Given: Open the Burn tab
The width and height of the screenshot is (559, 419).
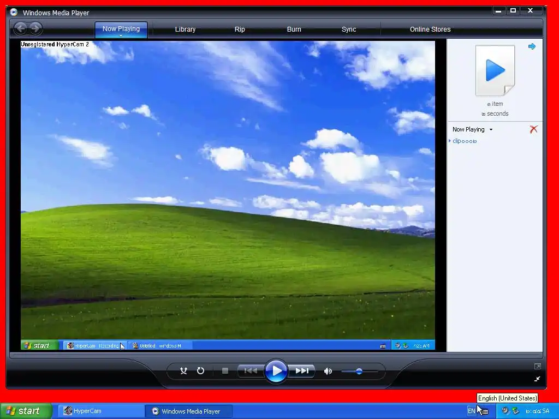Looking at the screenshot, I should click(x=294, y=29).
